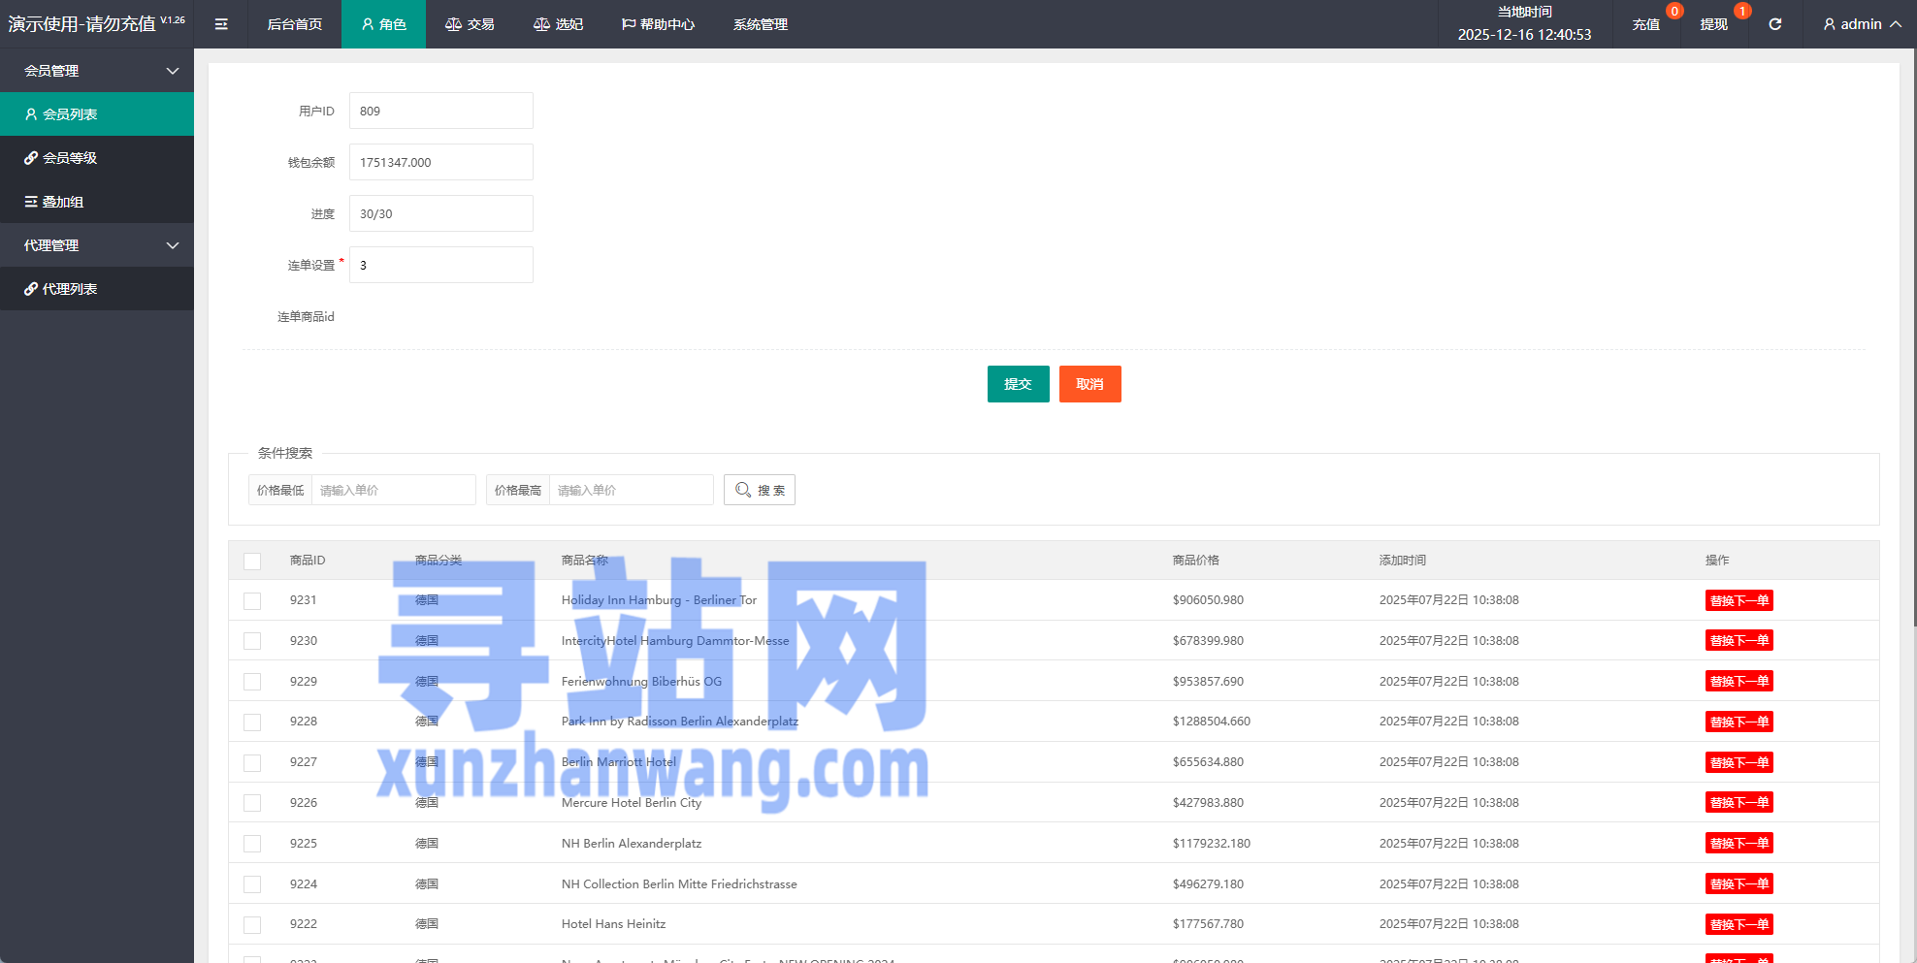Viewport: 1917px width, 963px height.
Task: Click the refresh icon in top bar
Action: pyautogui.click(x=1774, y=24)
